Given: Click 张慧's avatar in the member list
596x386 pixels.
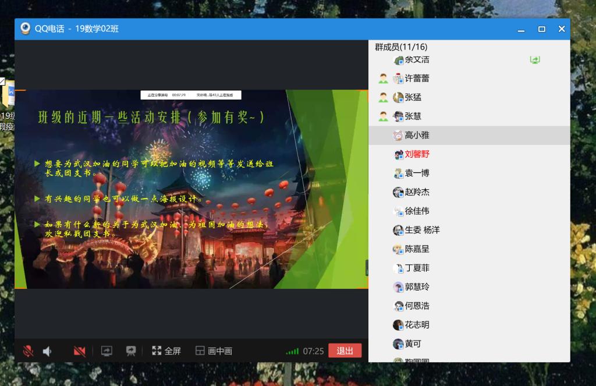Looking at the screenshot, I should point(398,116).
